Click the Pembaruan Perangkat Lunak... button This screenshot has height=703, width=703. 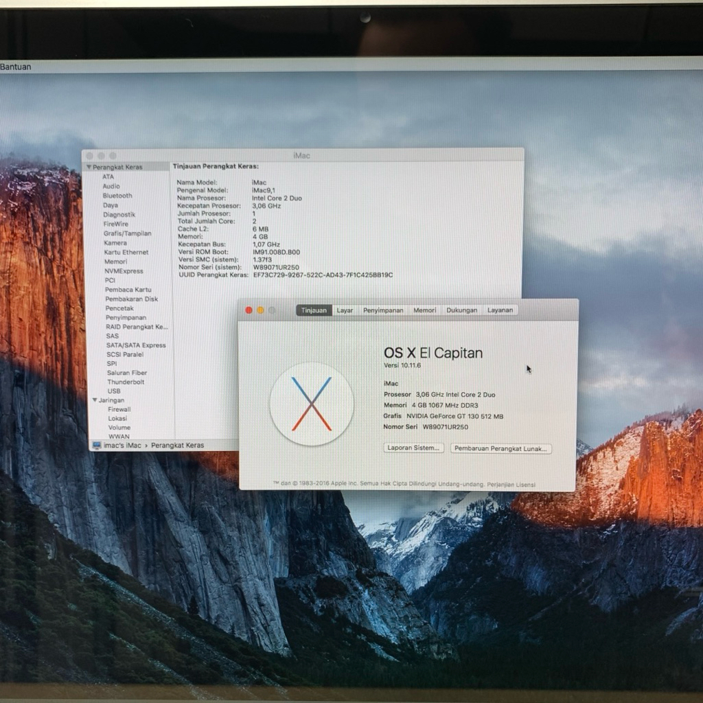pyautogui.click(x=500, y=448)
